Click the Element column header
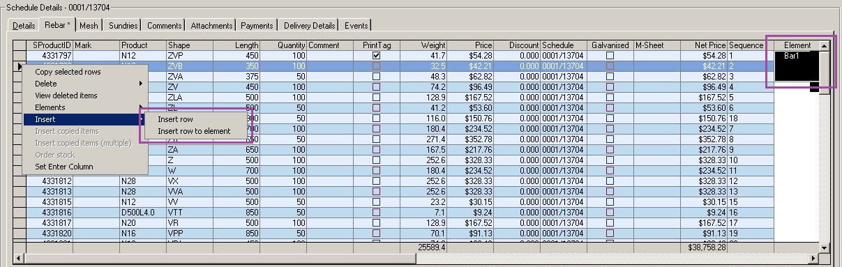The height and width of the screenshot is (267, 842). pyautogui.click(x=796, y=45)
